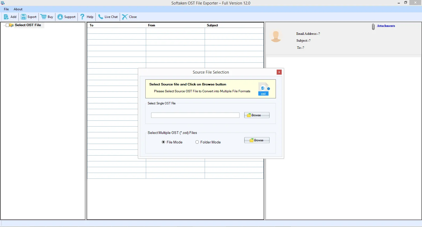The image size is (422, 227).
Task: Tick the Select OST File checkbox
Action: click(x=7, y=25)
